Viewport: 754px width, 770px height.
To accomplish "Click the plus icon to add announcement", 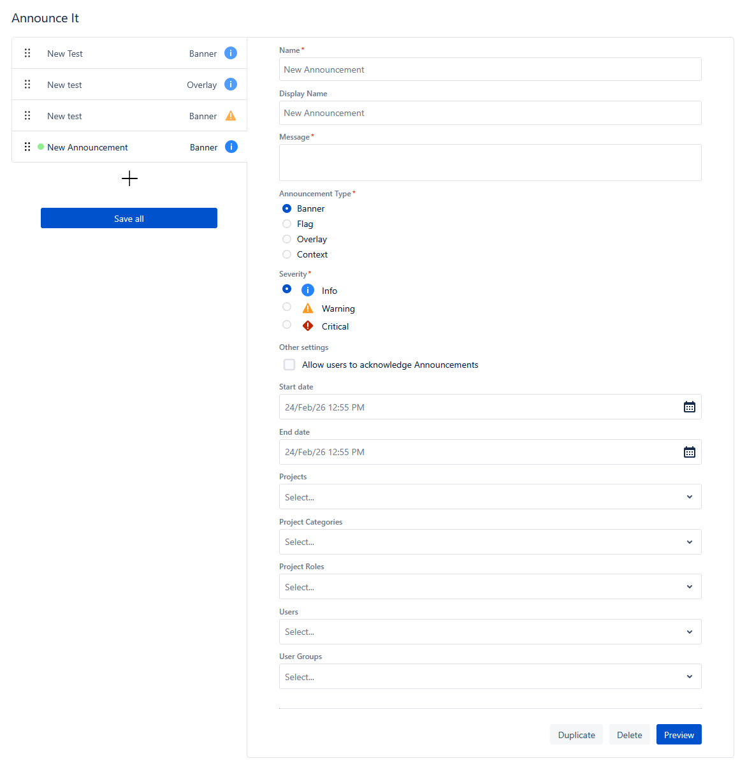I will [x=129, y=178].
